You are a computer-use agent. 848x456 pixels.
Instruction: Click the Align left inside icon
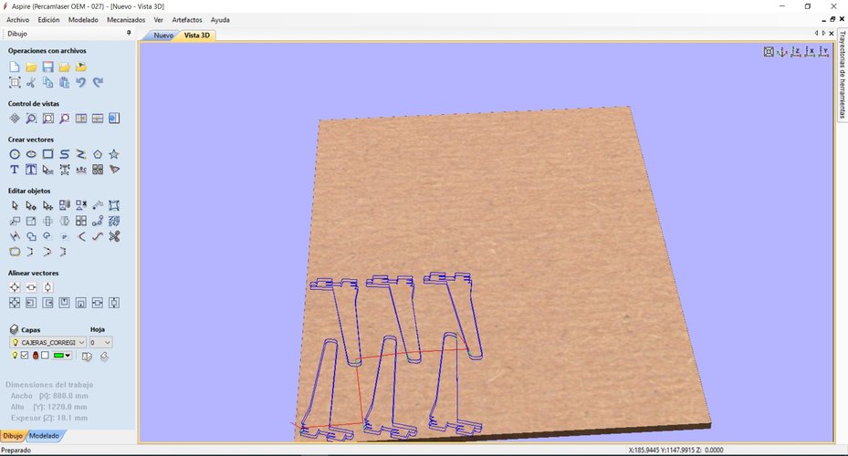pos(31,303)
